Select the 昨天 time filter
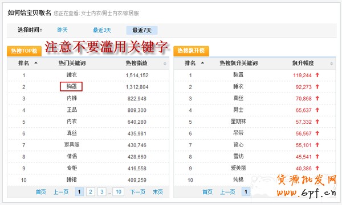The height and width of the screenshot is (205, 342). pyautogui.click(x=62, y=30)
